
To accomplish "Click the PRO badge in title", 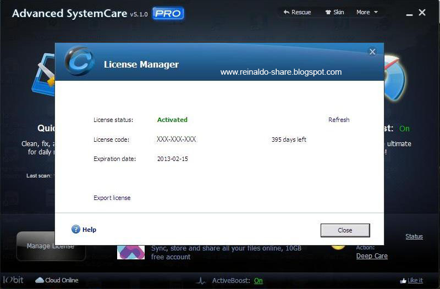I will pyautogui.click(x=168, y=13).
